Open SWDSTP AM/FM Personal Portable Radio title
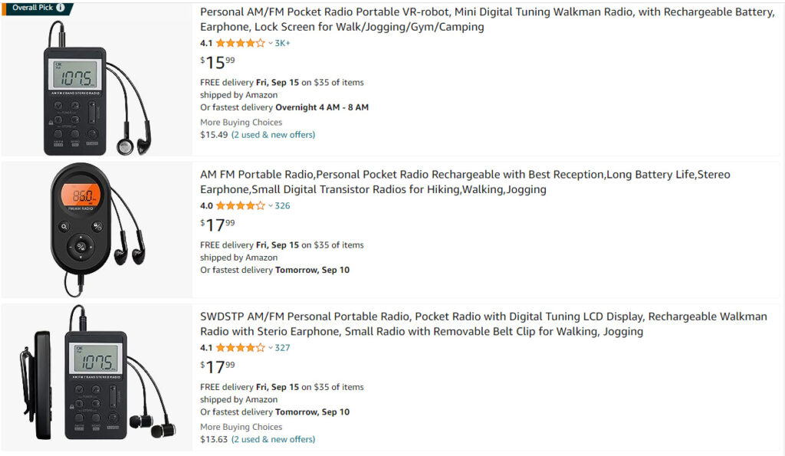This screenshot has width=785, height=456. [x=483, y=323]
